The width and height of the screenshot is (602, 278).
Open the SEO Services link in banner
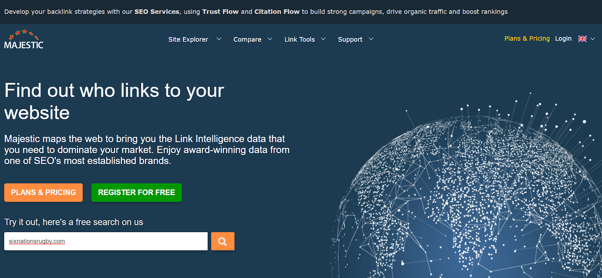[157, 12]
